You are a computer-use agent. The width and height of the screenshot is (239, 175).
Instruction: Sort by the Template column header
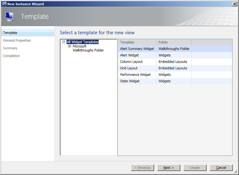[137, 42]
